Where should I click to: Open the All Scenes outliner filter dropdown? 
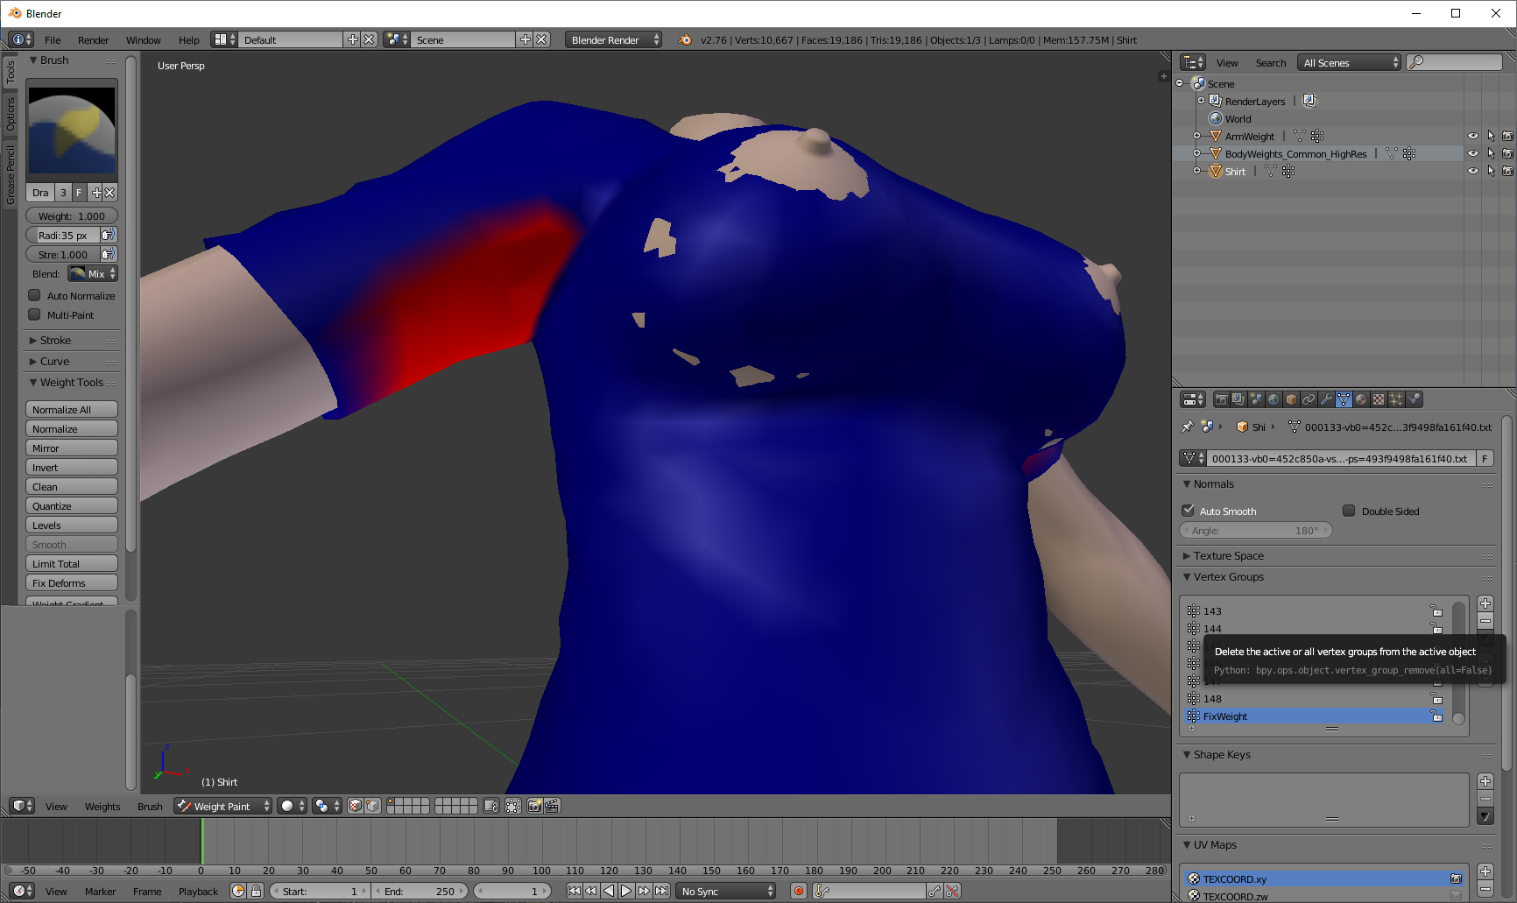coord(1349,62)
